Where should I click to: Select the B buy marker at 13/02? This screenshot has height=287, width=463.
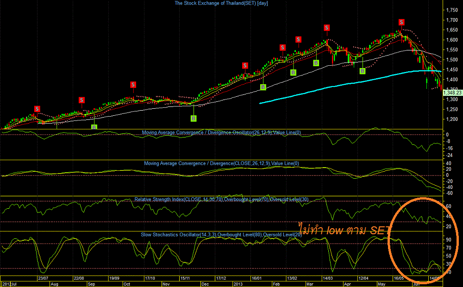(x=293, y=72)
